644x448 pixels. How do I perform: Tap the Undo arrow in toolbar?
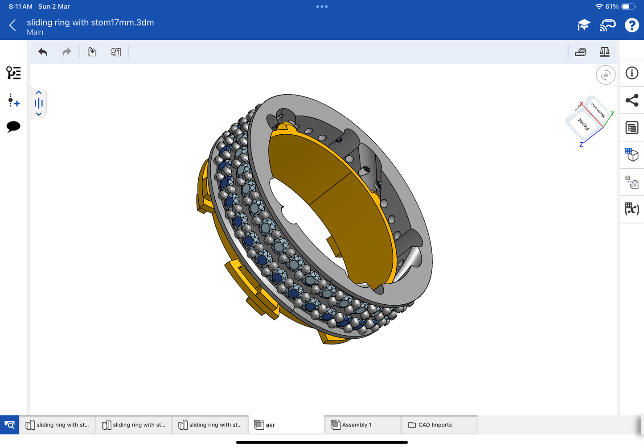coord(43,52)
